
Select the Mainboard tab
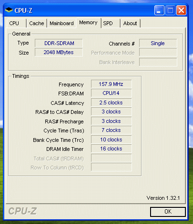click(x=61, y=23)
